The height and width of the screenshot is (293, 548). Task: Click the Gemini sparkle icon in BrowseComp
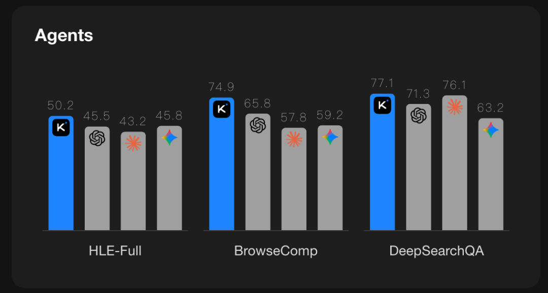click(x=330, y=137)
